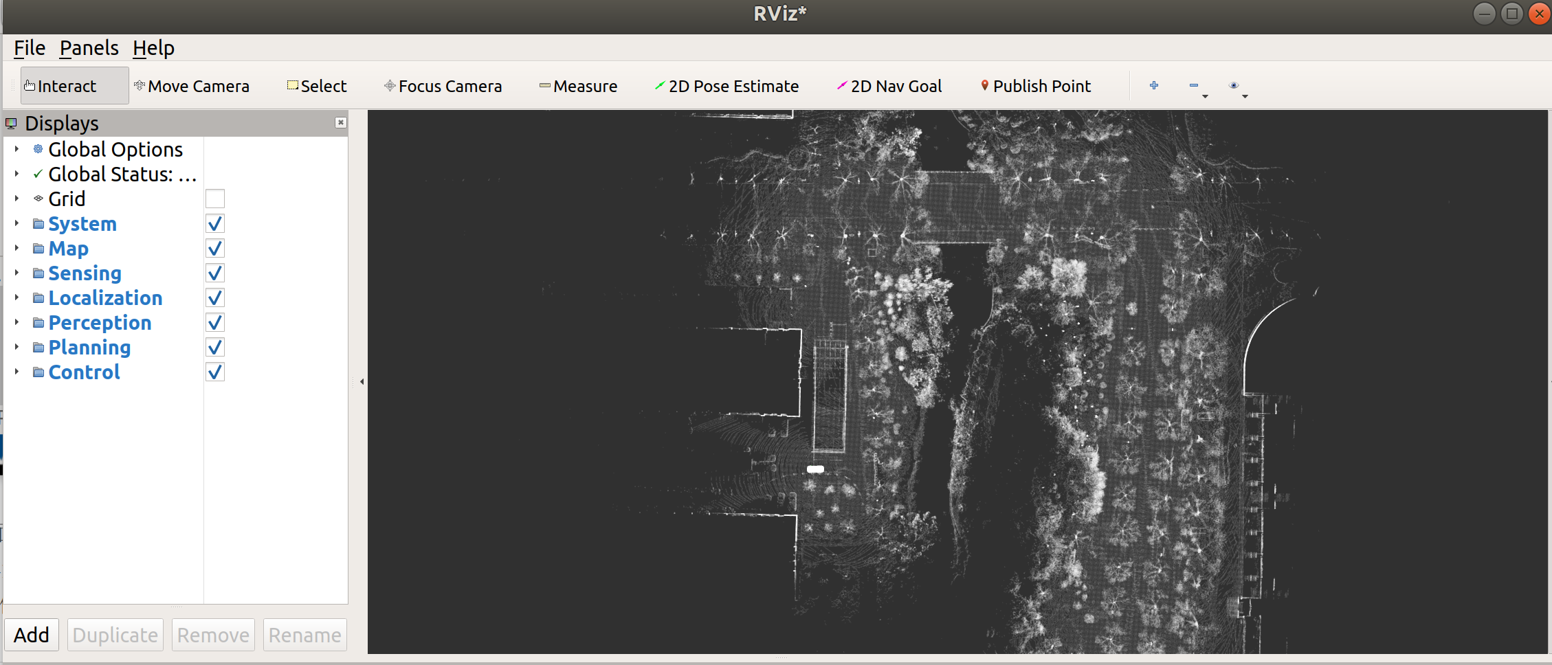Uncheck the System group checkbox
Image resolution: width=1552 pixels, height=665 pixels.
coord(215,223)
